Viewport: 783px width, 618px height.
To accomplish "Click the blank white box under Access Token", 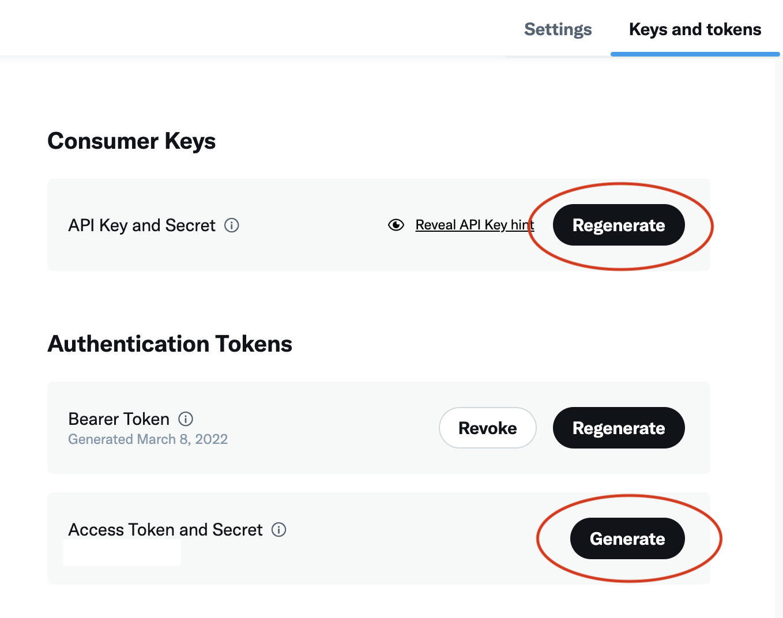I will point(122,553).
